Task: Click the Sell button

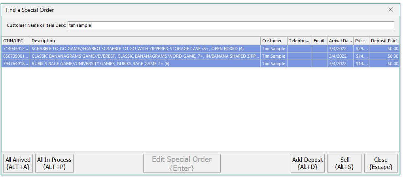Action: tap(344, 163)
